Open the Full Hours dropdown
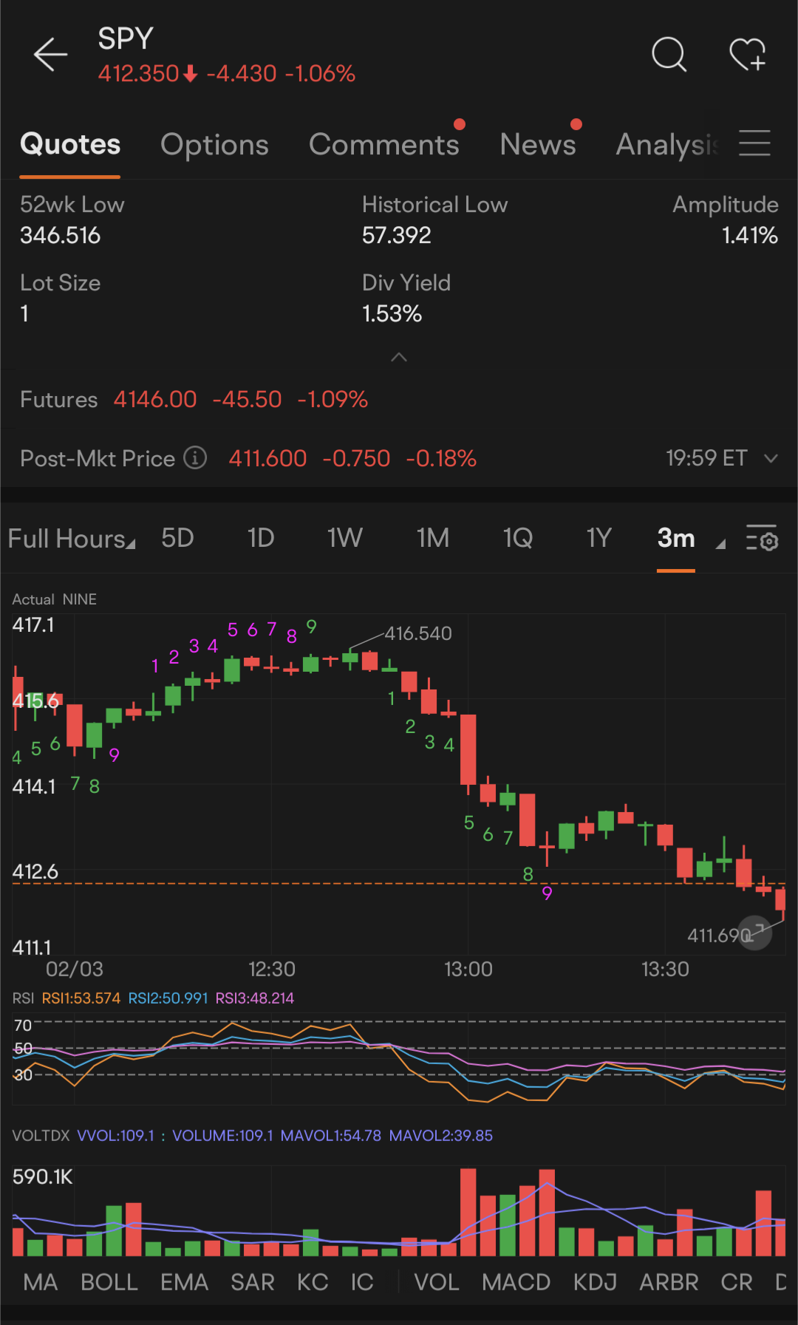798x1325 pixels. [x=72, y=539]
